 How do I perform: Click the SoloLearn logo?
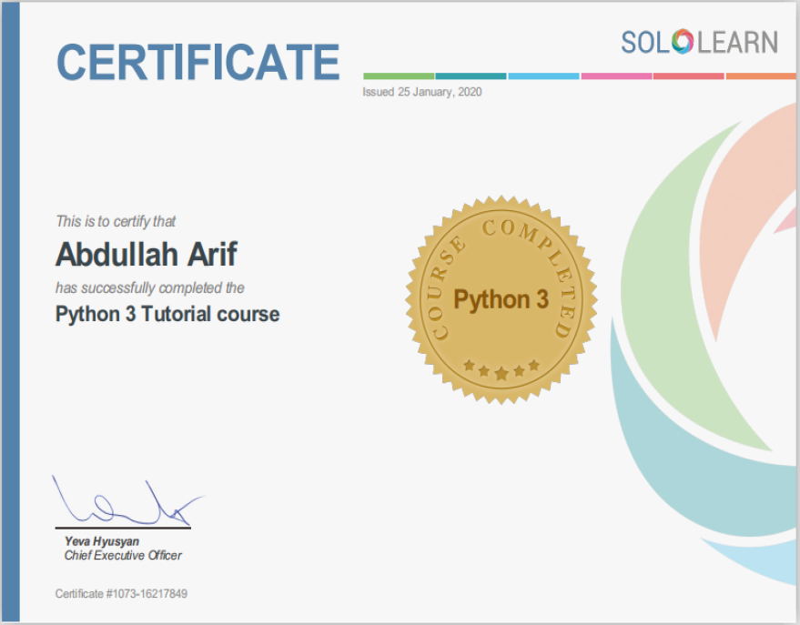(700, 42)
